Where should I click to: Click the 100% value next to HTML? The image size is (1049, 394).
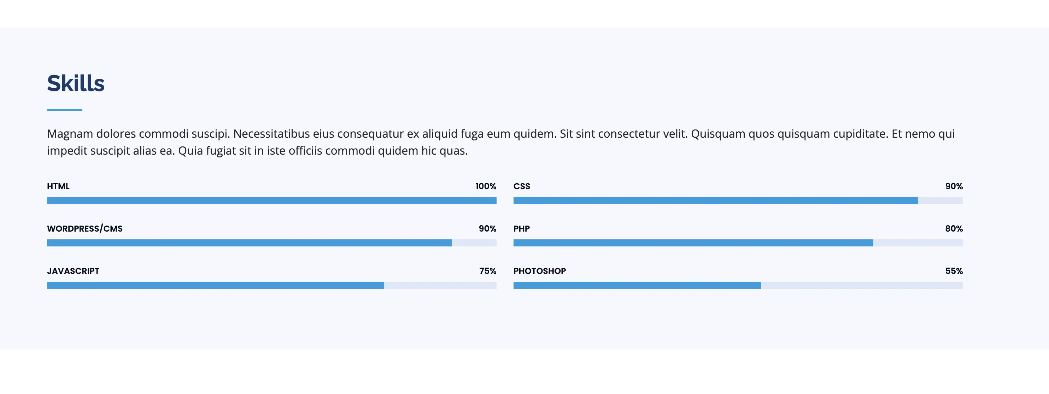(486, 186)
